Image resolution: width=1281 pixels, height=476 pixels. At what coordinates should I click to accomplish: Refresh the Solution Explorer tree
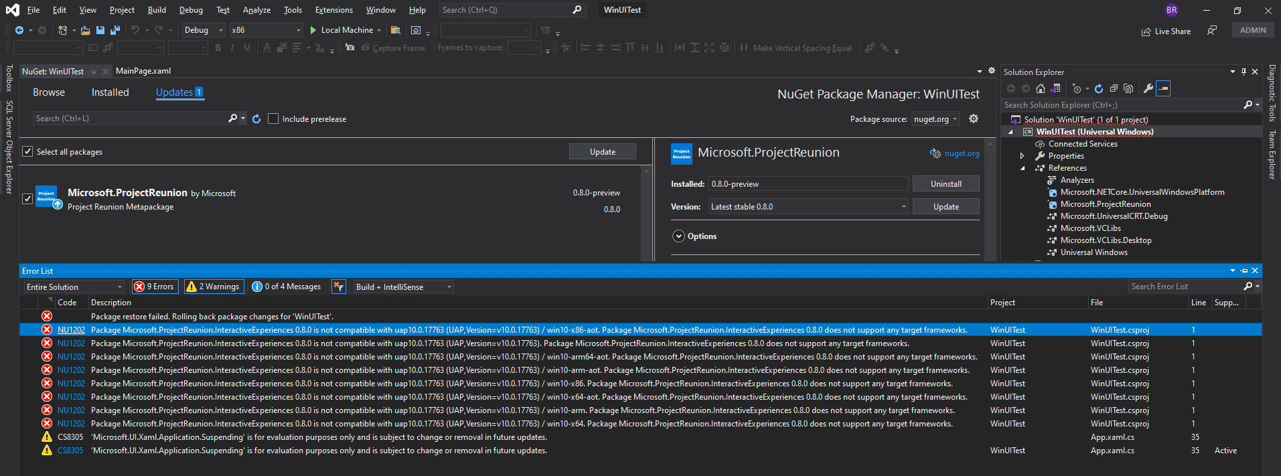(1099, 88)
